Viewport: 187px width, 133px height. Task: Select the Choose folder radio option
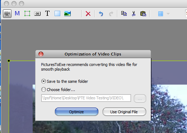(58, 90)
